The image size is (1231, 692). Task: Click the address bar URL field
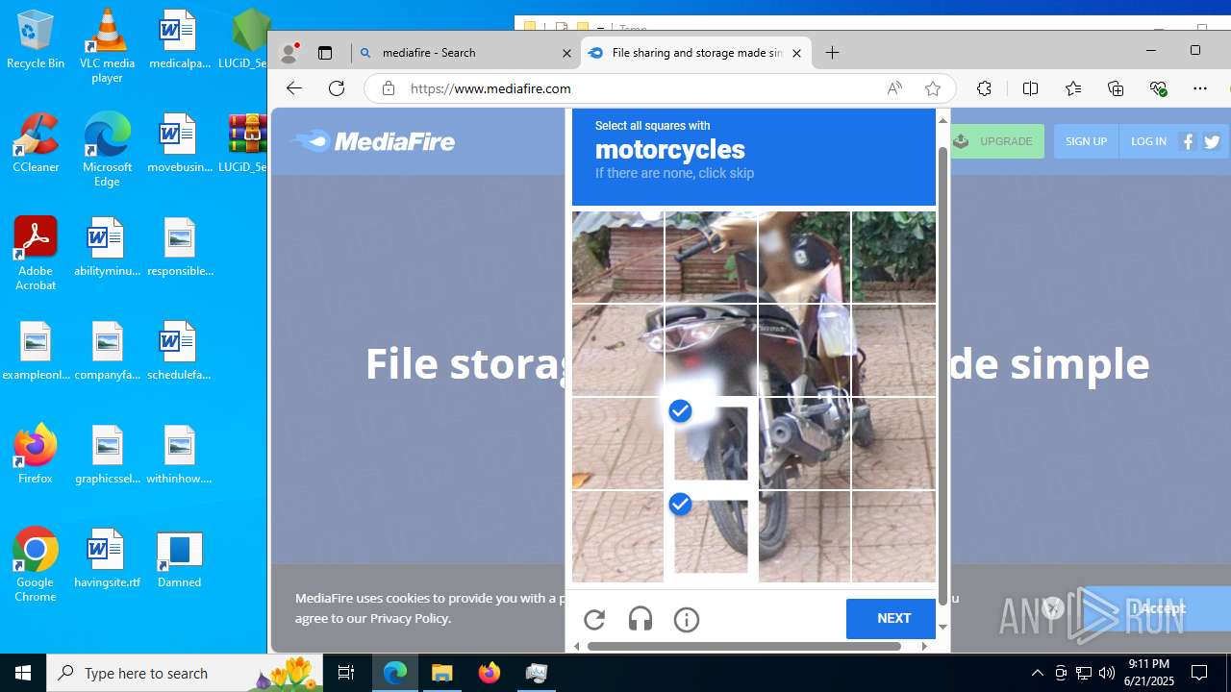click(x=635, y=88)
